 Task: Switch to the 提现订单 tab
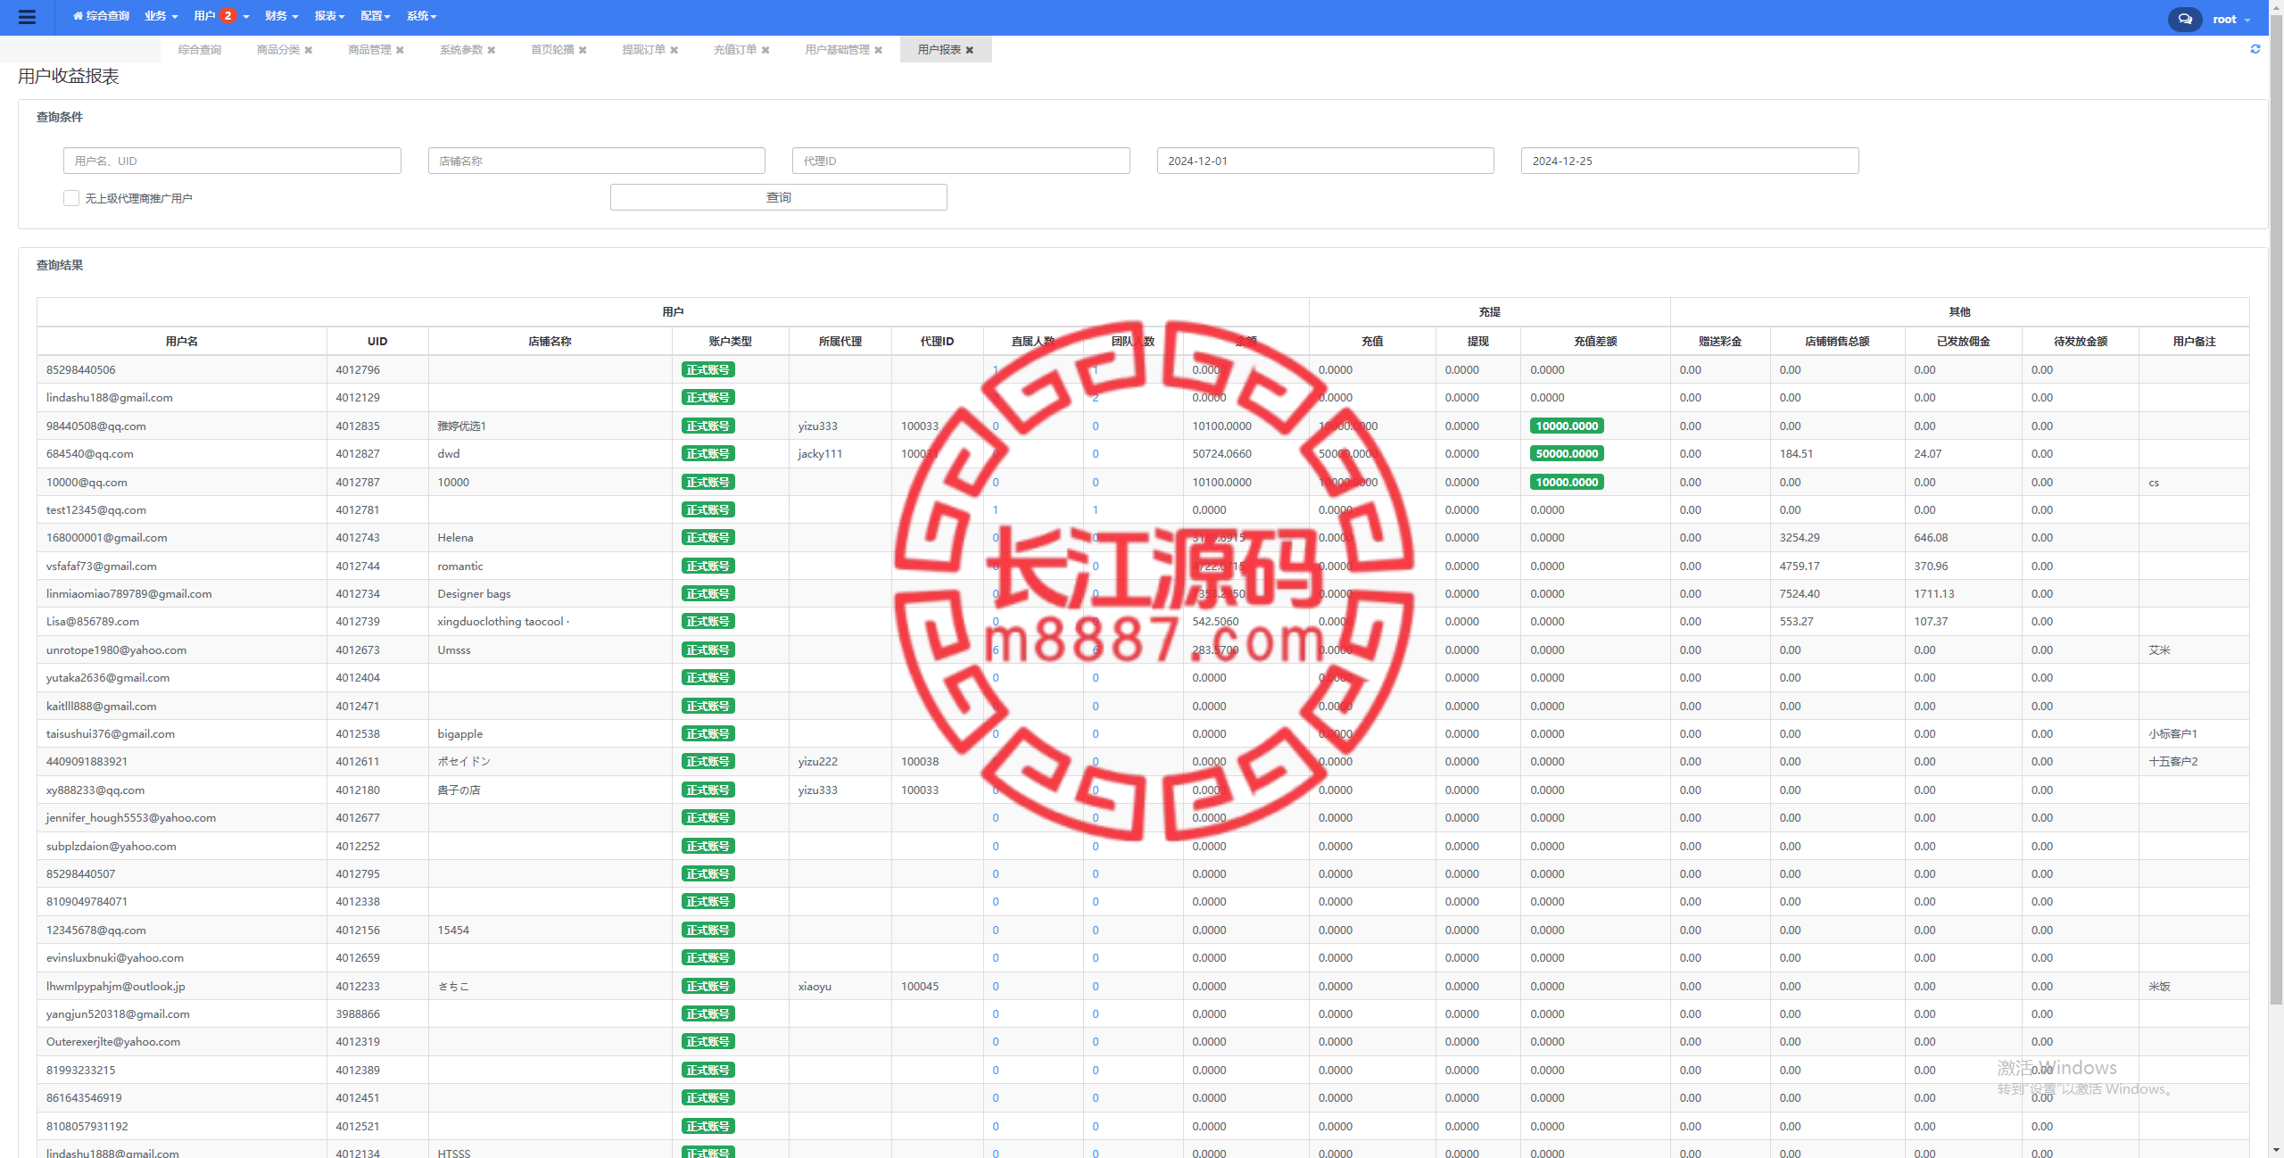point(644,50)
